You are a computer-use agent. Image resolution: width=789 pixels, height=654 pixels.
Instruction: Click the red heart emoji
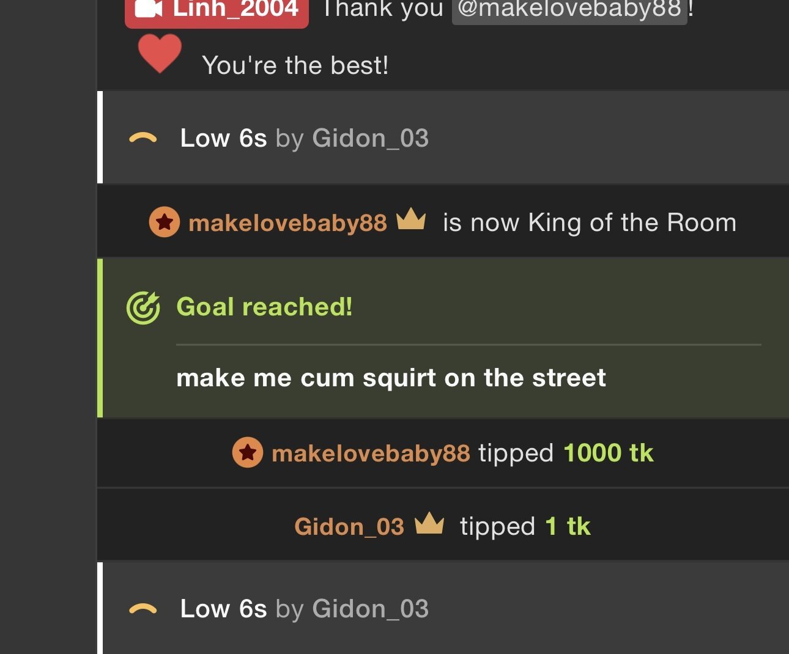pyautogui.click(x=160, y=53)
